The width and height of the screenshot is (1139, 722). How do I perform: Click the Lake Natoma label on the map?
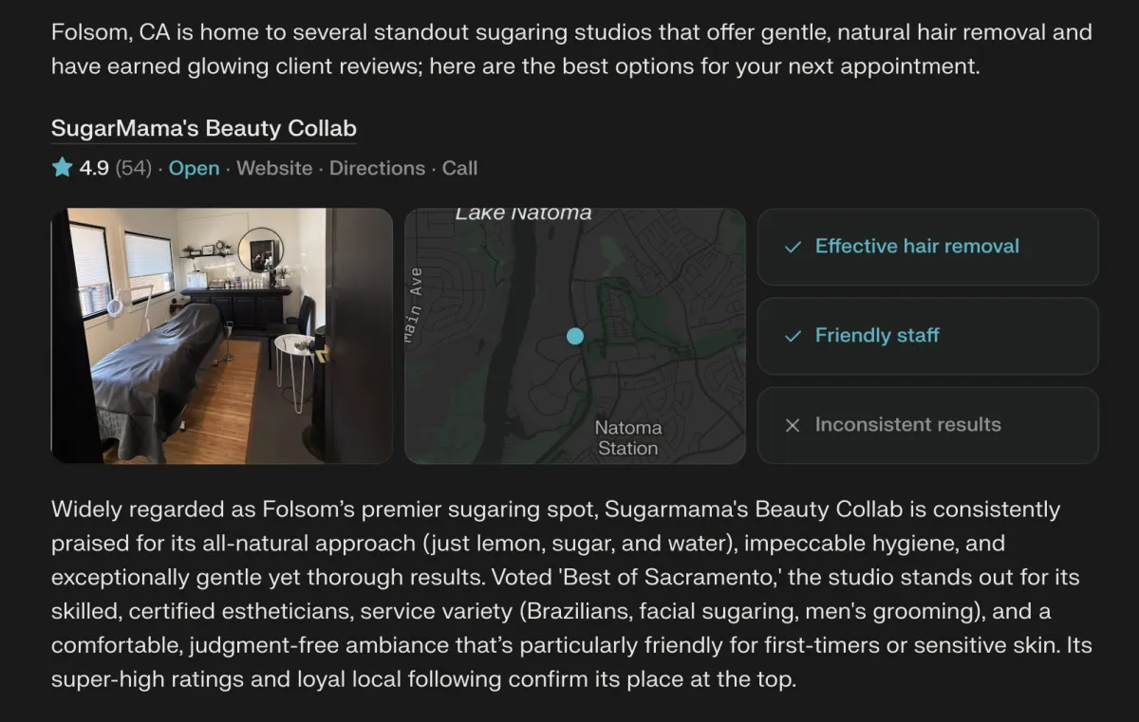click(x=523, y=213)
